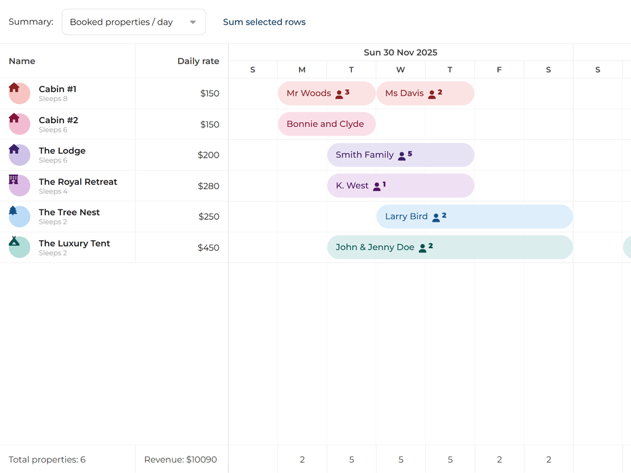Open the Bonnie and Clyde booking
Image resolution: width=631 pixels, height=473 pixels.
click(327, 124)
